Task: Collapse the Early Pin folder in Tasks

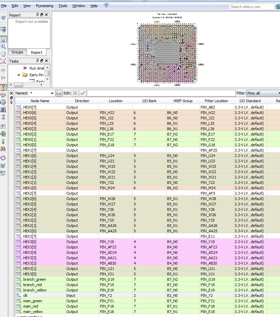Action: tap(18, 75)
